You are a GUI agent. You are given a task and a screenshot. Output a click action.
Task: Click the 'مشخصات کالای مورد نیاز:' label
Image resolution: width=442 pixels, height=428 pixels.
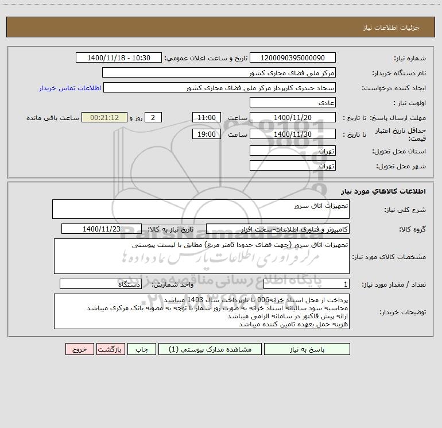(389, 257)
